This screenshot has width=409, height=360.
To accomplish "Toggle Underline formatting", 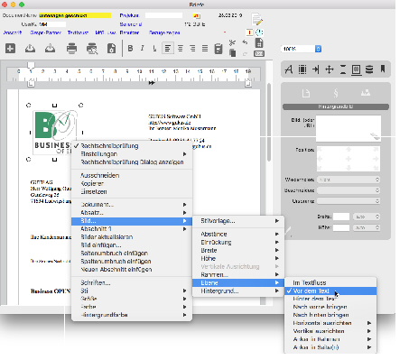I will 154,48.
